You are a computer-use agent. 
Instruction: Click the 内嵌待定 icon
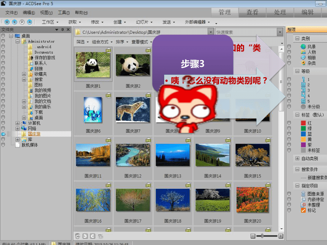(x=303, y=199)
